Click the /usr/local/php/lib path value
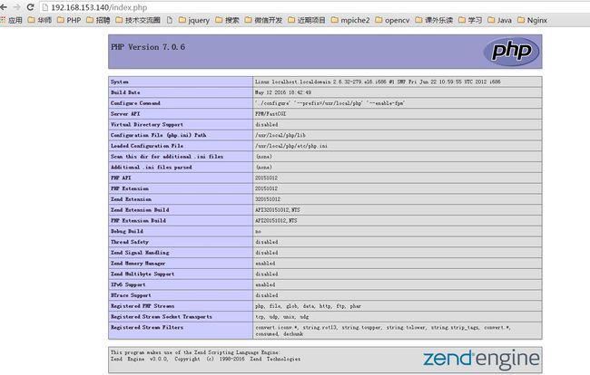 [280, 135]
